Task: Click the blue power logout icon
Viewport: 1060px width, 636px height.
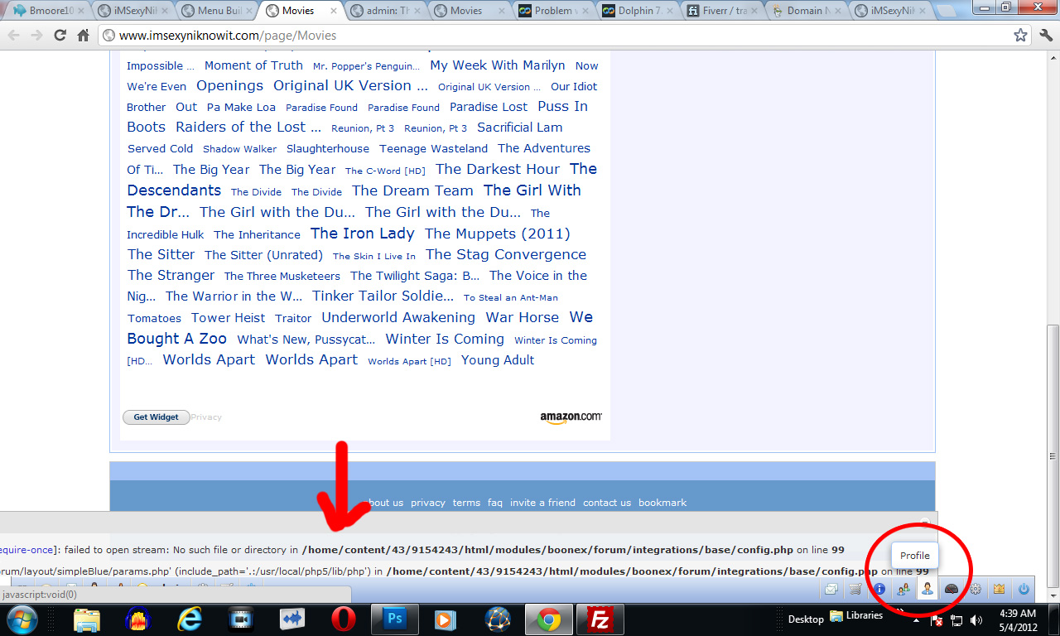Action: [x=1024, y=589]
